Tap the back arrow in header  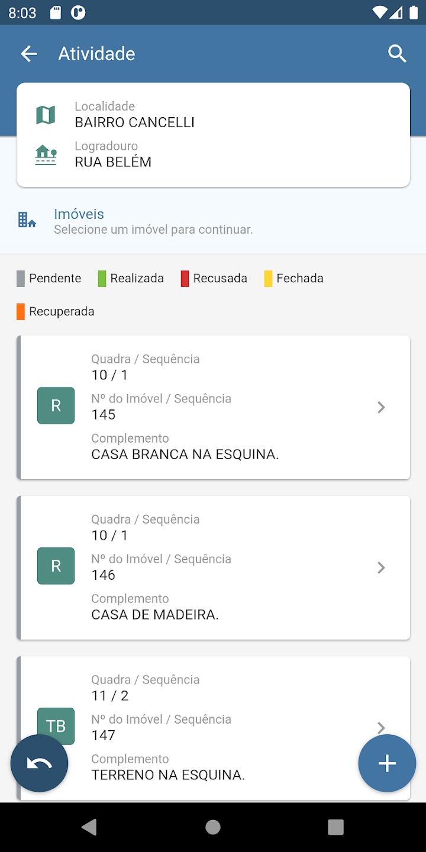29,54
